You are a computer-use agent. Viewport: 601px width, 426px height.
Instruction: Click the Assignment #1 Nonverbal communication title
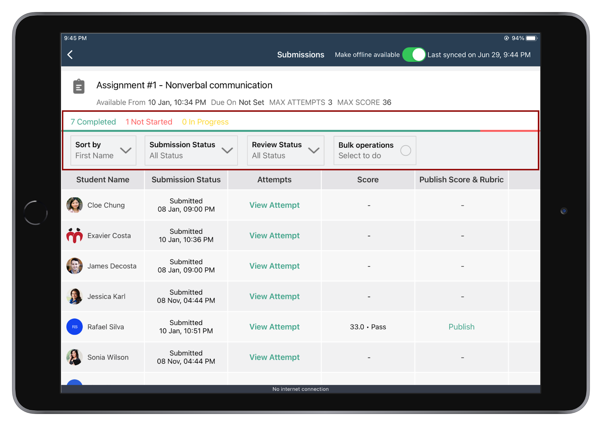(x=184, y=85)
